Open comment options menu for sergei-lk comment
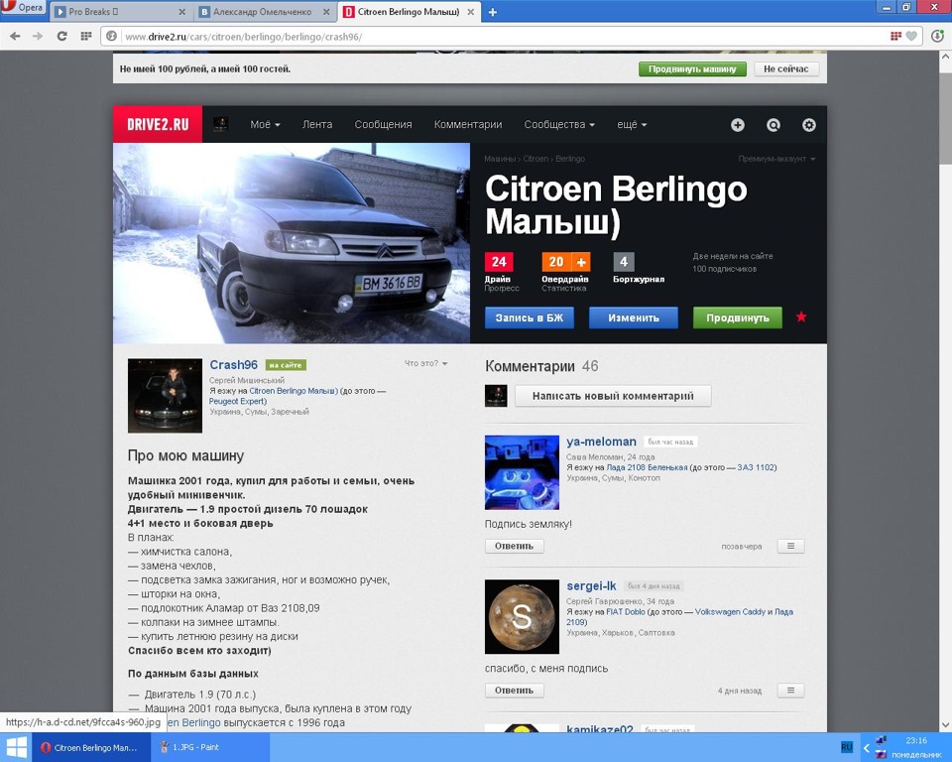This screenshot has height=762, width=952. (790, 691)
